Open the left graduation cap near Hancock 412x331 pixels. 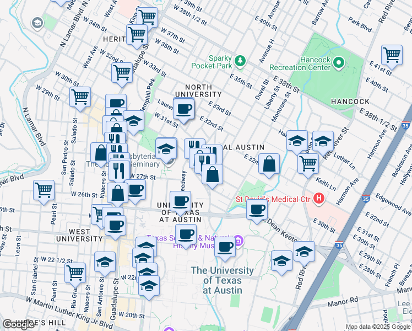coord(297,141)
